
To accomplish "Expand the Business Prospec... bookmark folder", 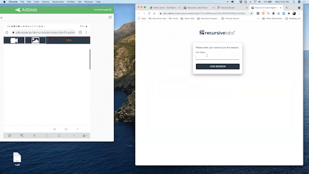I will 208,18.
